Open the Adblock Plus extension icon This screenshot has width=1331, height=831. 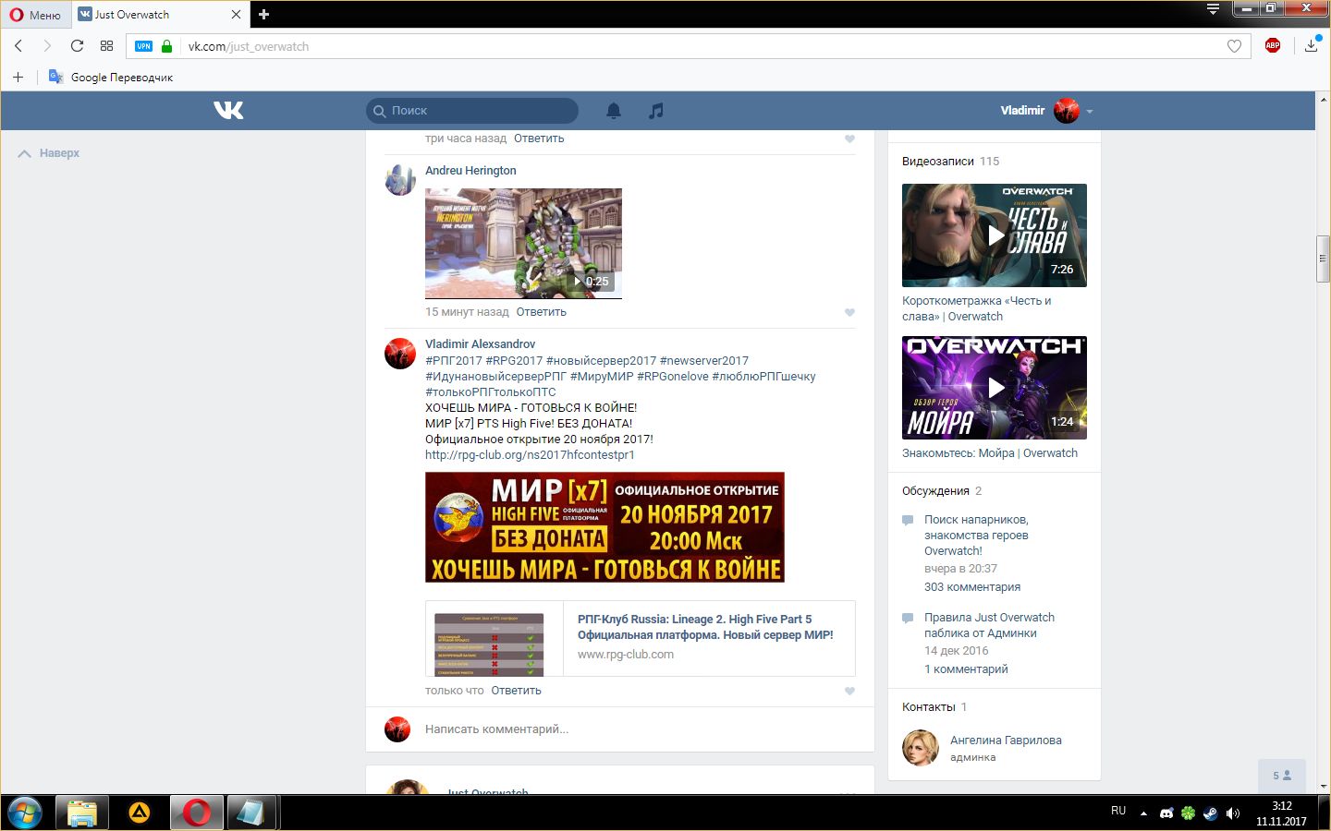coord(1273,45)
